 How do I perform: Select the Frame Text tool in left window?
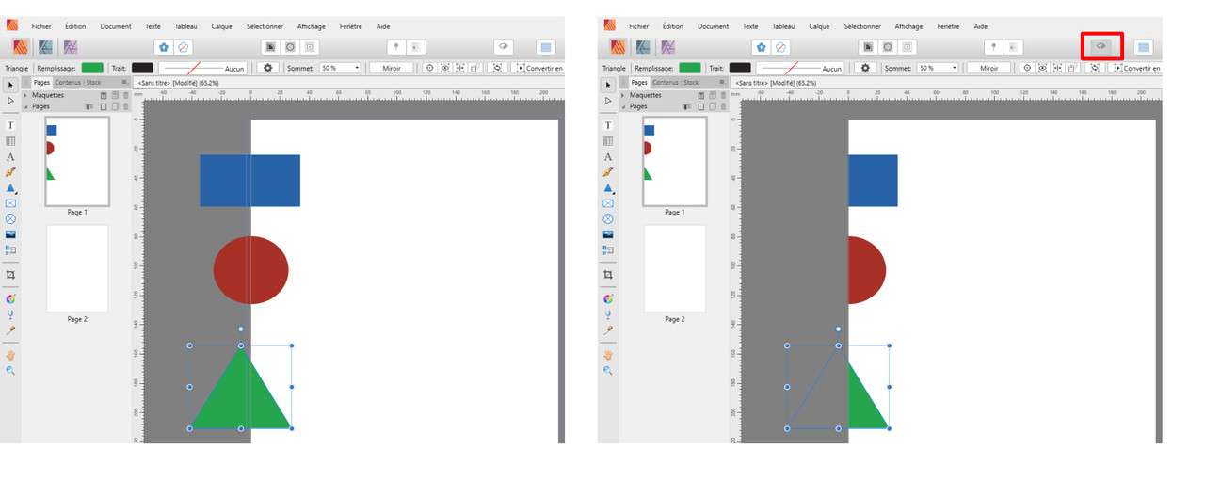tap(10, 125)
